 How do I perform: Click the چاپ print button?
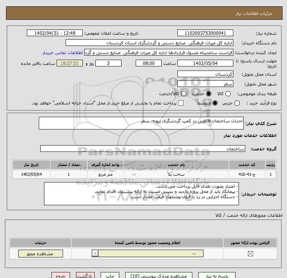tap(110, 275)
